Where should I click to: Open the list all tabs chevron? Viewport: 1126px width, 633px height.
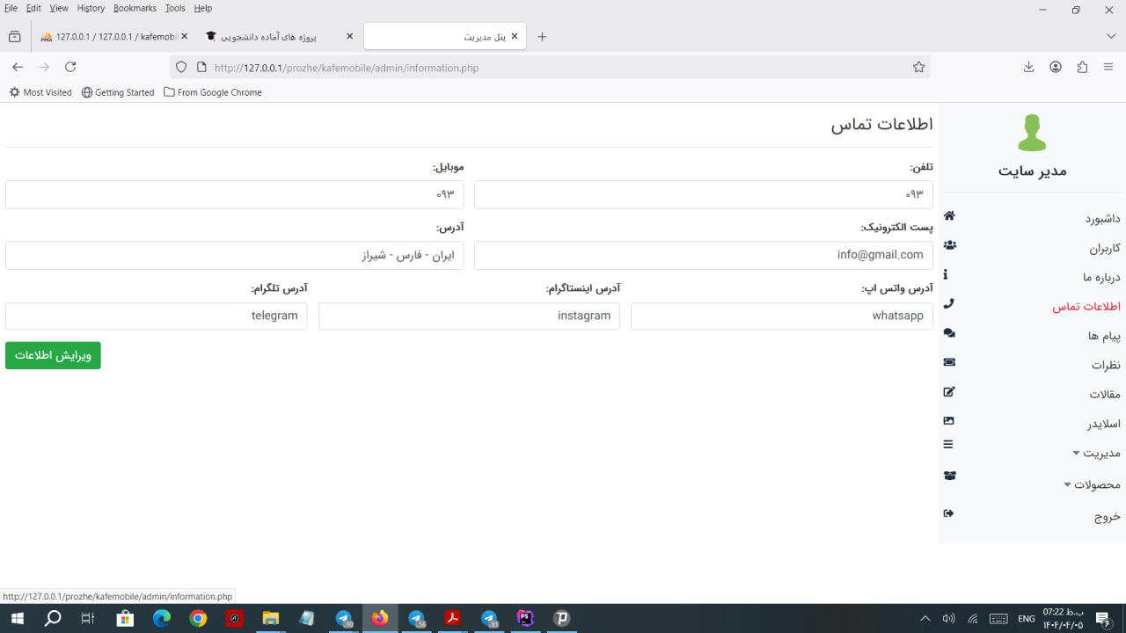pos(1111,36)
